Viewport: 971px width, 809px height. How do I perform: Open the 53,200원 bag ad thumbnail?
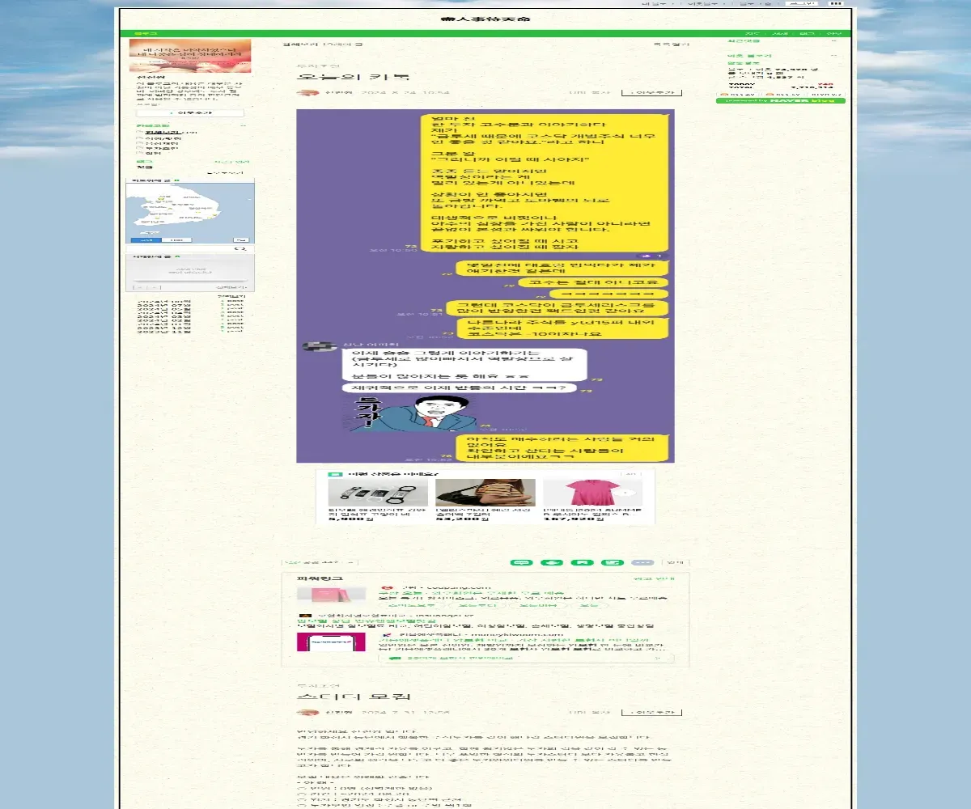pyautogui.click(x=485, y=493)
